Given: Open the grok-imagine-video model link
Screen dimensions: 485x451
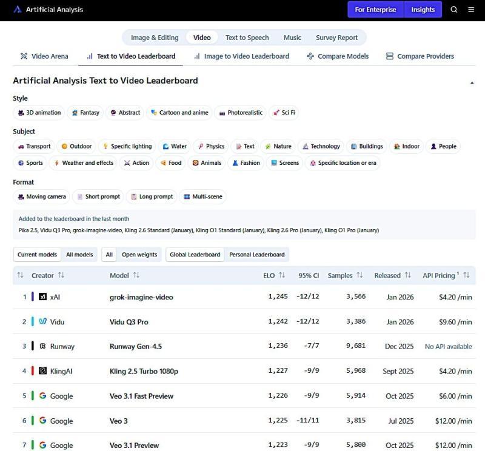Looking at the screenshot, I should (x=141, y=297).
